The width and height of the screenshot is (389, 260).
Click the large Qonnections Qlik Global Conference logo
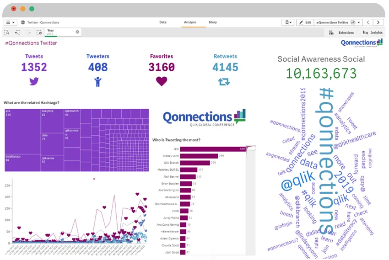[x=204, y=118]
